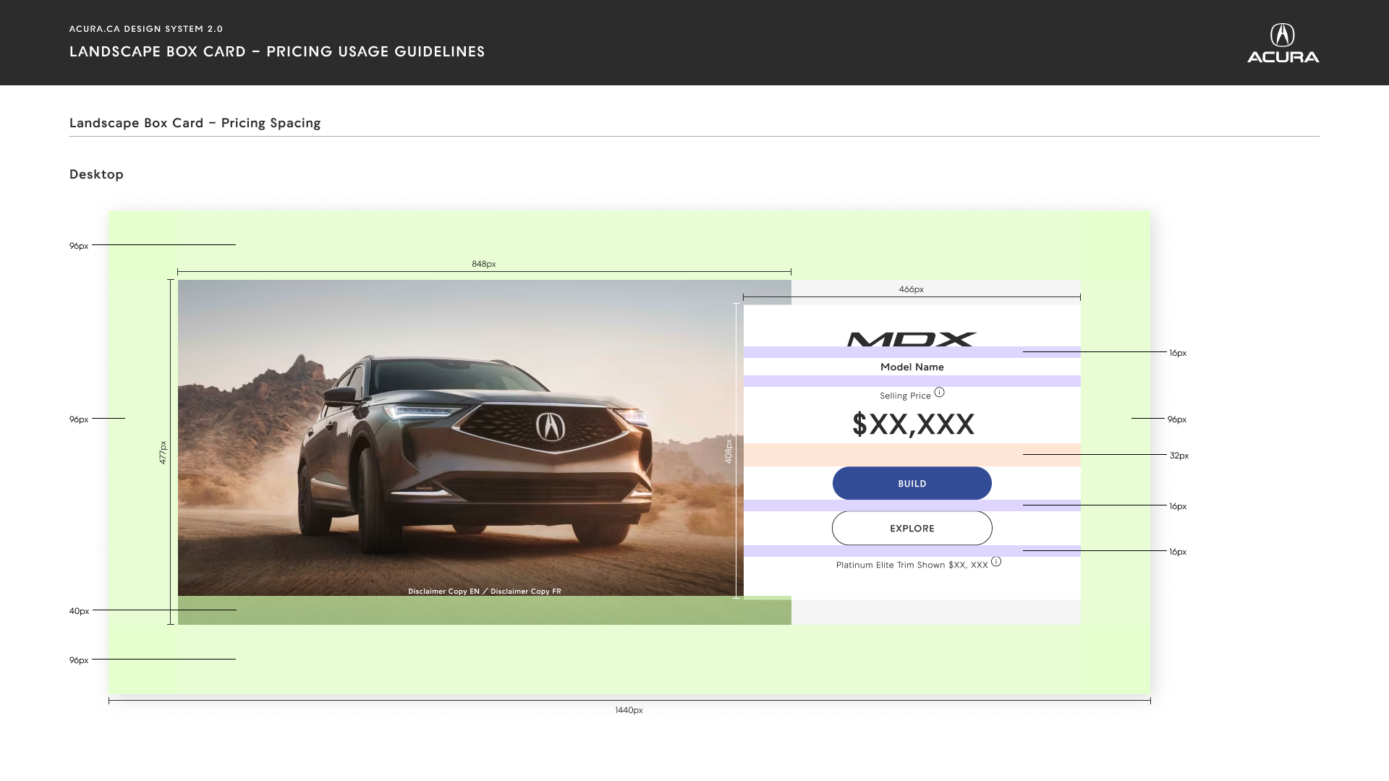Click info icon next to Platinum Elite Trim
Image resolution: width=1389 pixels, height=781 pixels.
click(996, 561)
